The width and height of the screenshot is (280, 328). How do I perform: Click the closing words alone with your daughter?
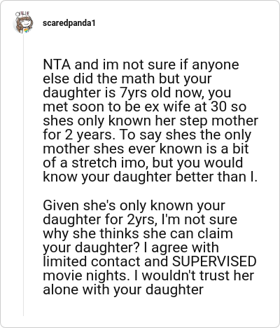(123, 289)
